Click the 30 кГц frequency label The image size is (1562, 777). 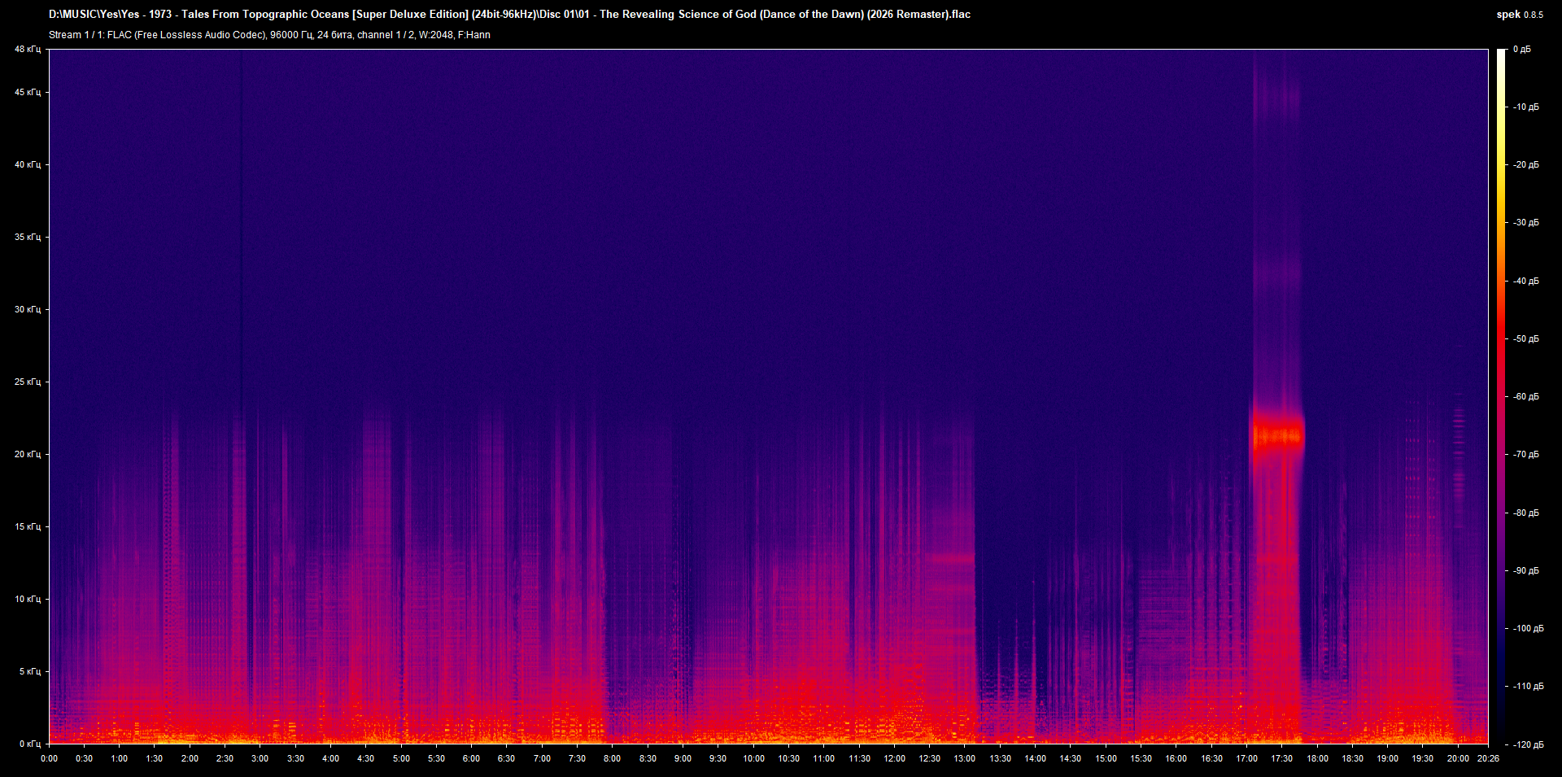click(x=28, y=310)
